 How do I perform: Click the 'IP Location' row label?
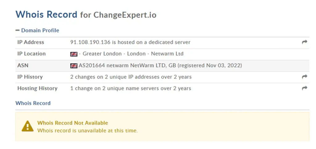31,54
